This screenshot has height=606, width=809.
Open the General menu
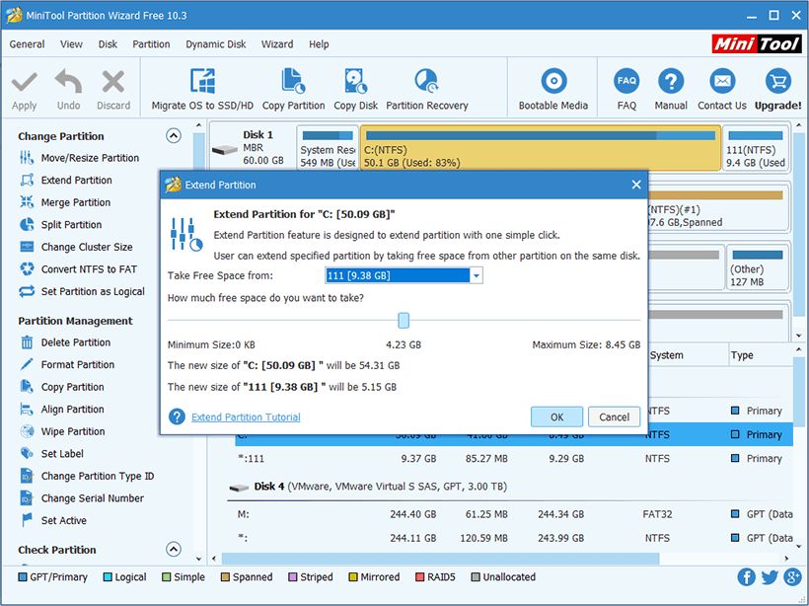coord(27,44)
